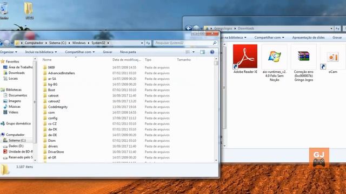Click Gravar in System32 toolbar
Screen dimensions: 346x194
coord(108,52)
